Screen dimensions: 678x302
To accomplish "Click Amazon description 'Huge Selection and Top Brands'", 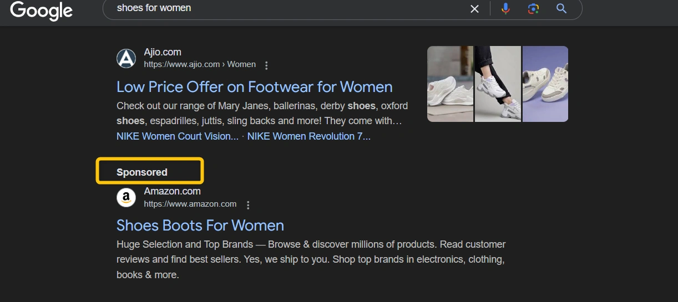I will pyautogui.click(x=311, y=259).
